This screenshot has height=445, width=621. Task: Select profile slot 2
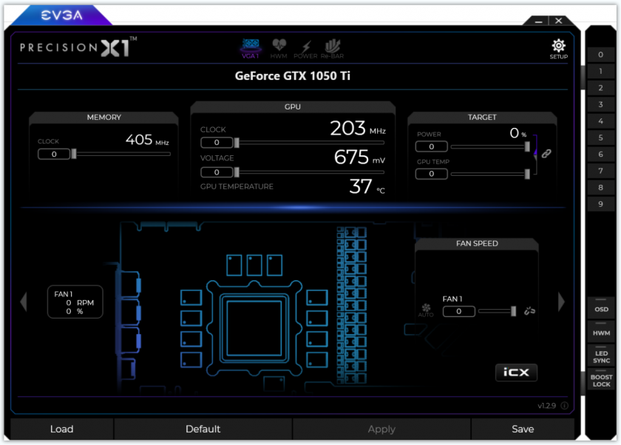(601, 88)
